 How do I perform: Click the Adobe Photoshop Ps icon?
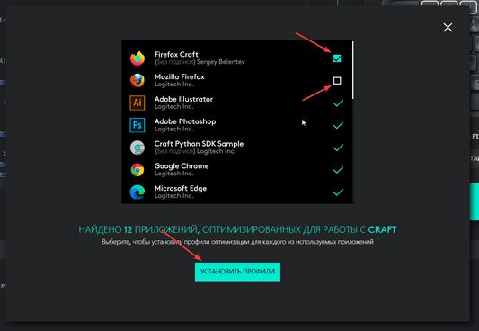click(137, 125)
